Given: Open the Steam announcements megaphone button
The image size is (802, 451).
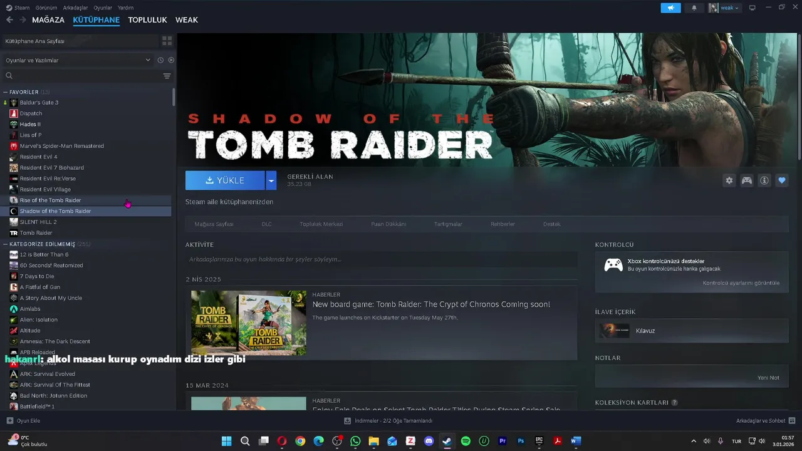Looking at the screenshot, I should pos(670,8).
